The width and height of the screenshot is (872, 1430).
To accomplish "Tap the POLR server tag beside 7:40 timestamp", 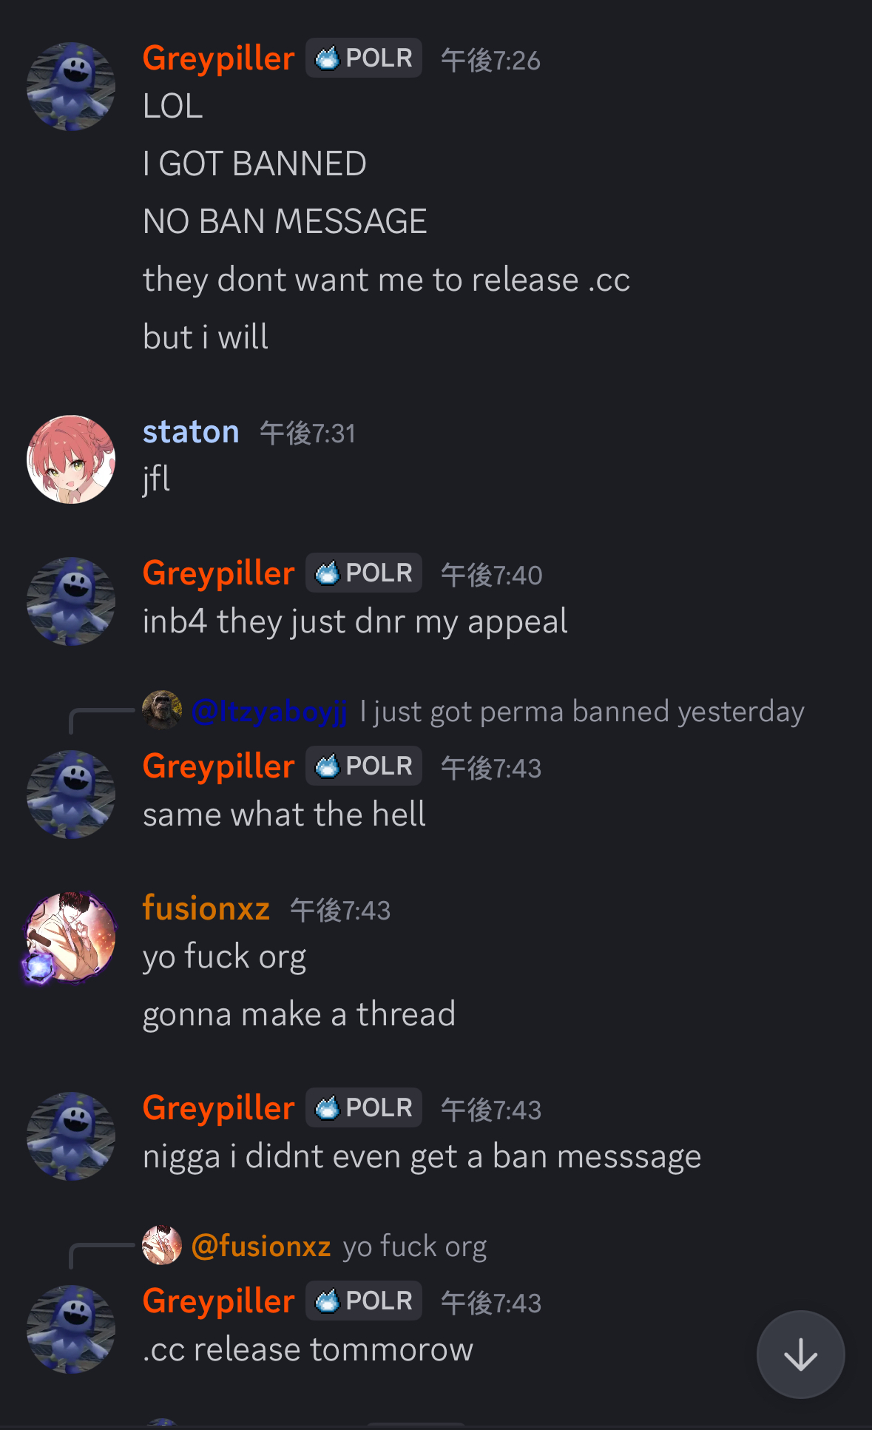I will click(x=364, y=573).
